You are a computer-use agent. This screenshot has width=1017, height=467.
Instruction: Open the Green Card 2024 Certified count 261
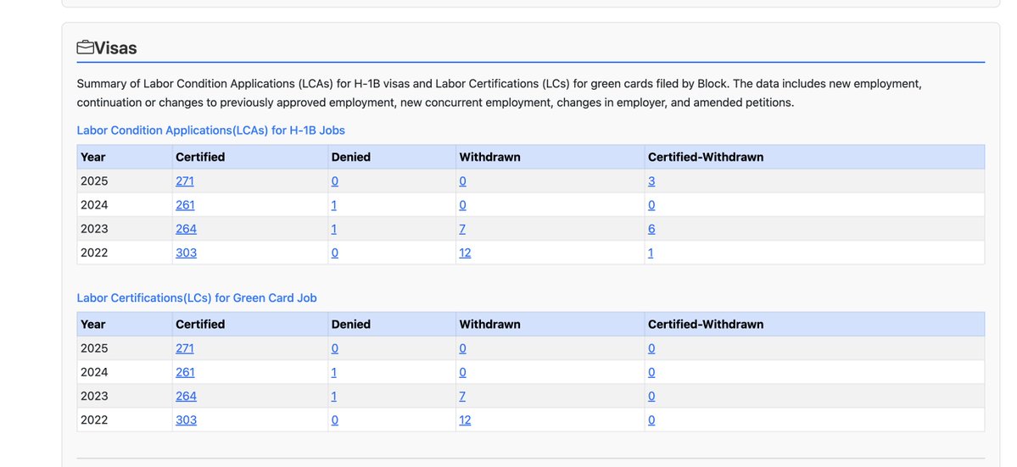[185, 372]
